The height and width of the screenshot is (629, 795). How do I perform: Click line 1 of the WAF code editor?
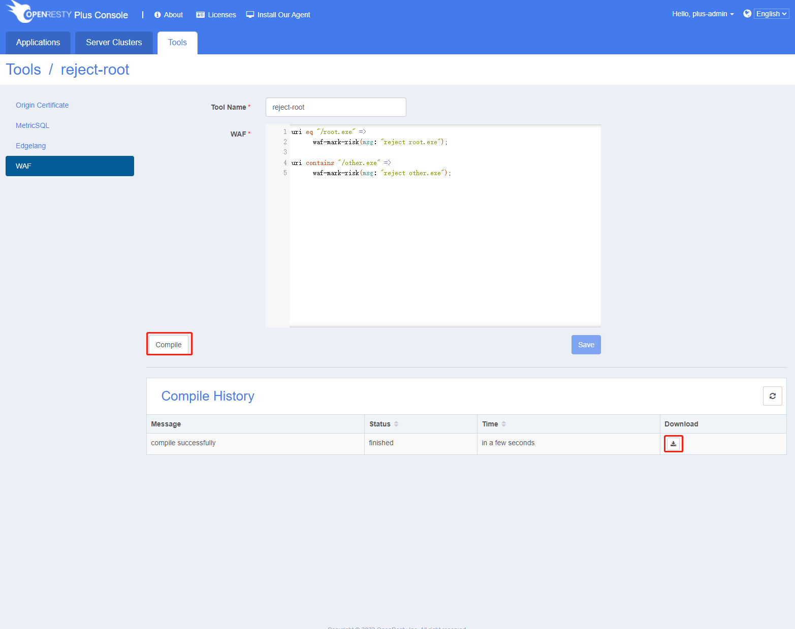click(329, 132)
